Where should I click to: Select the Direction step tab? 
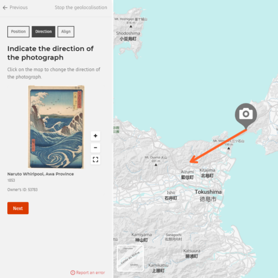click(43, 32)
